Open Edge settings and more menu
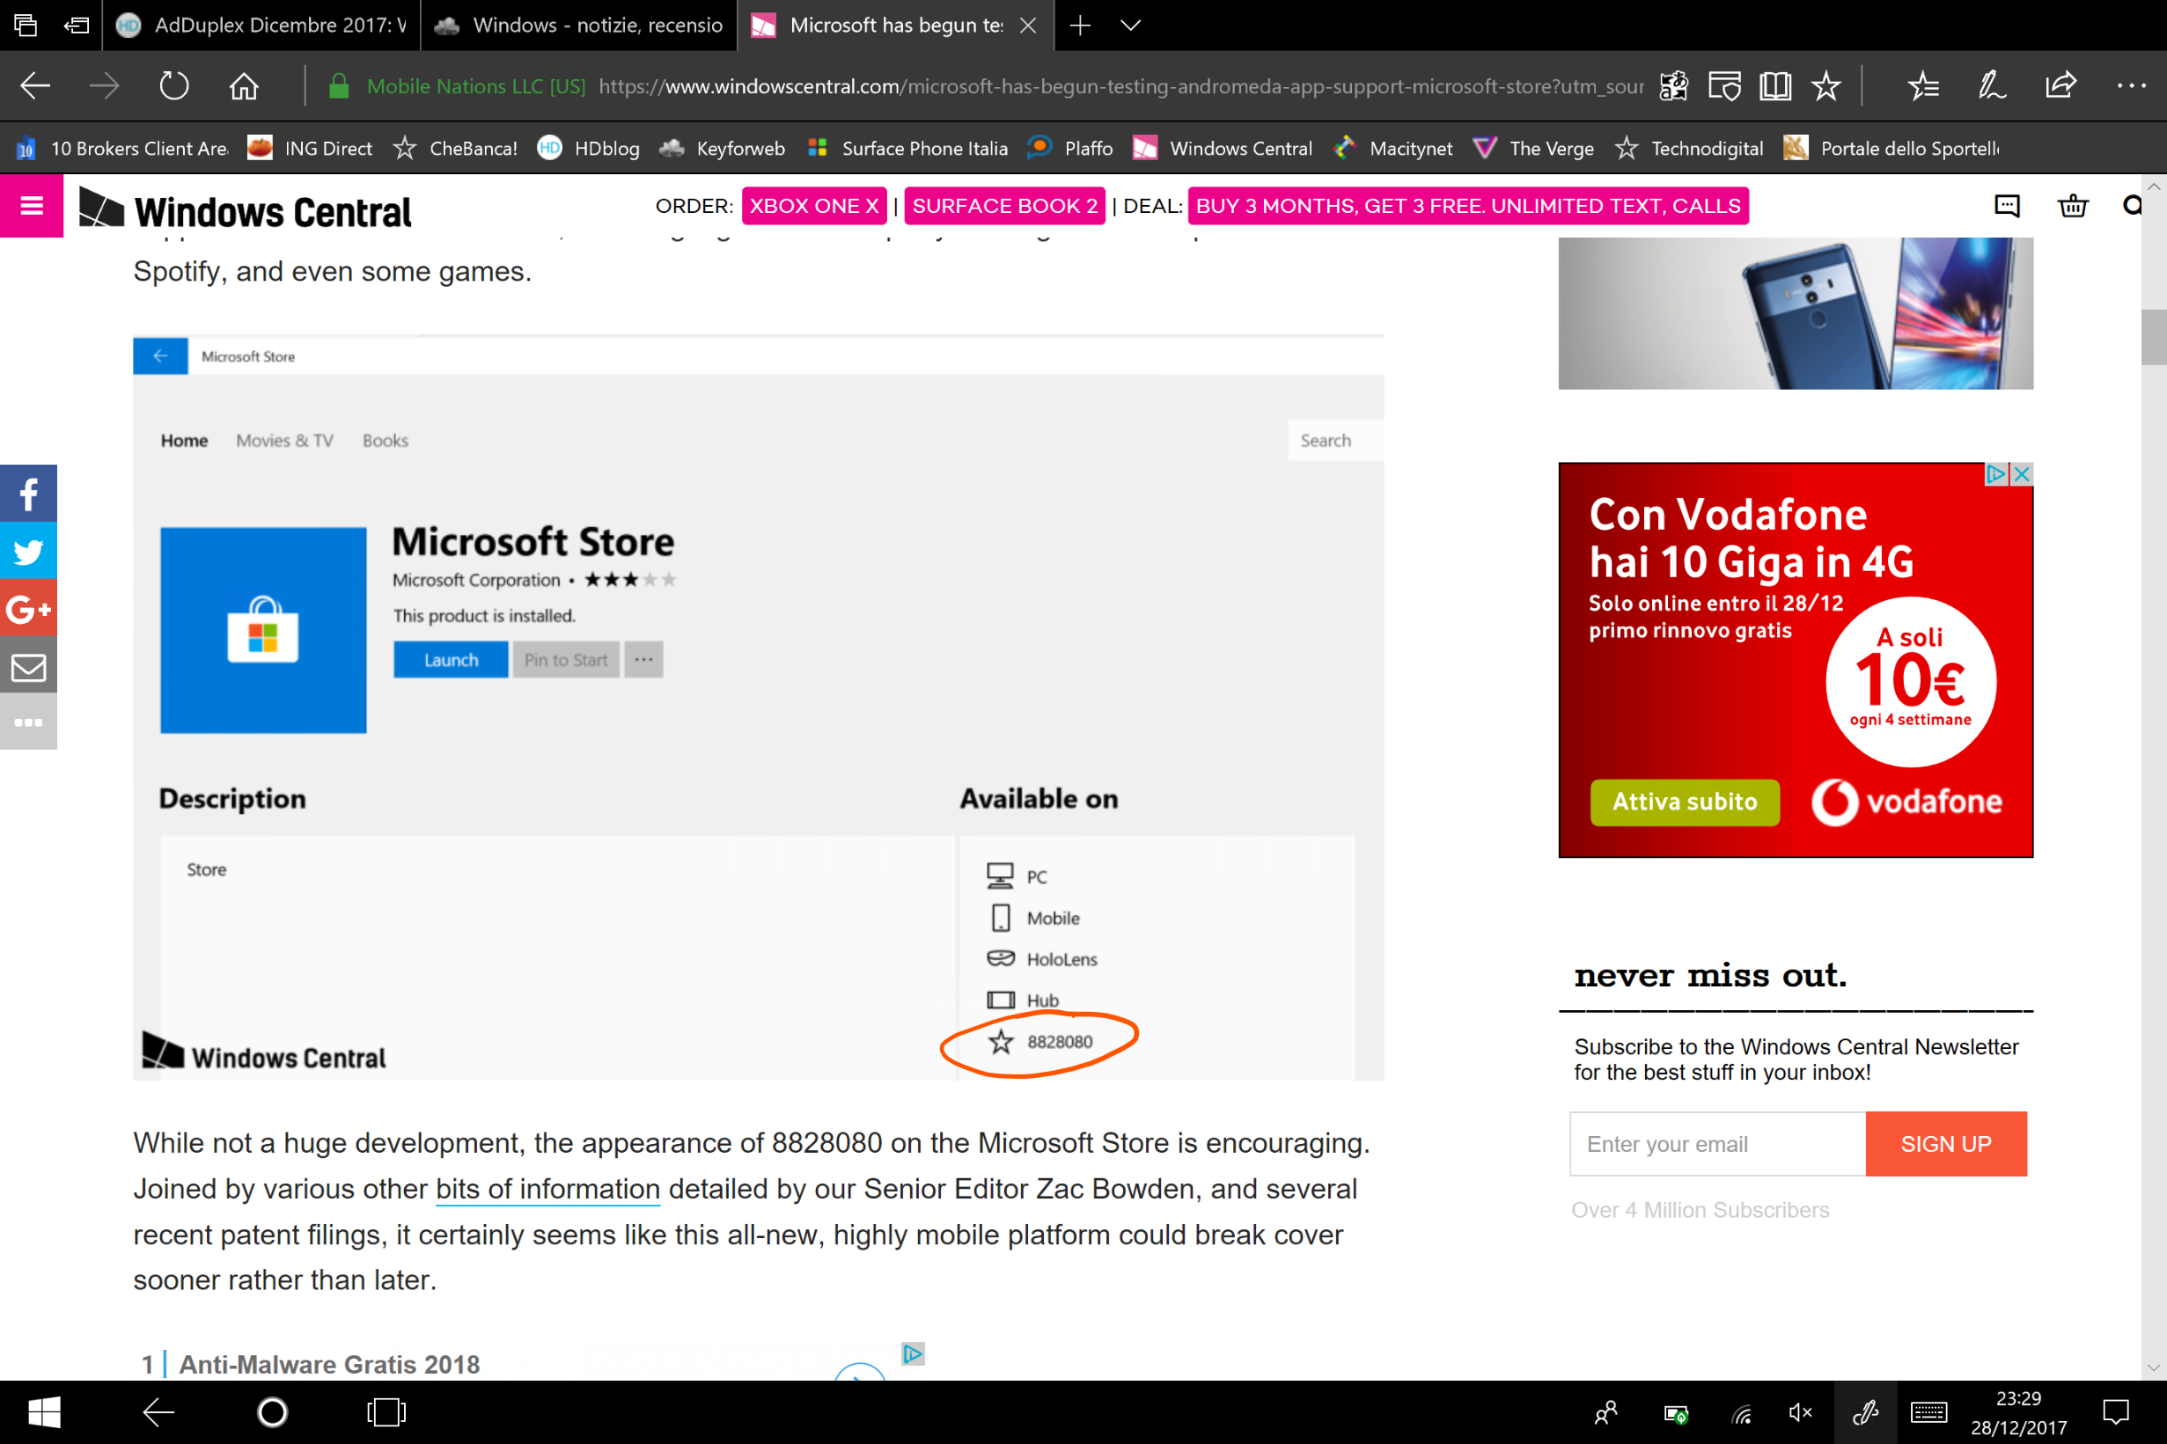The width and height of the screenshot is (2167, 1444). [x=2131, y=85]
